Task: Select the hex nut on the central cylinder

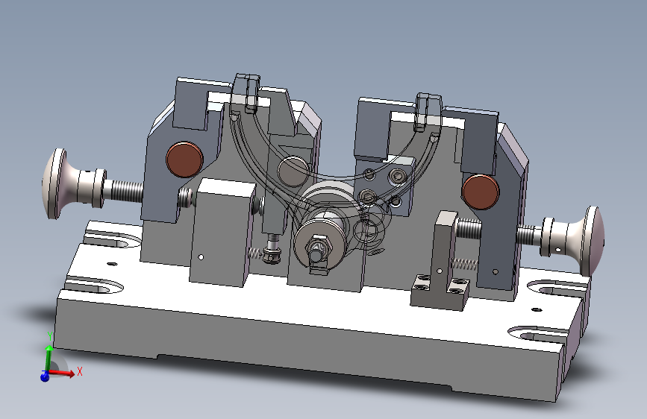Action: tap(319, 248)
